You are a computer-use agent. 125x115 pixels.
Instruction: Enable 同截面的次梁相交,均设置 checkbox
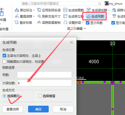[4, 62]
